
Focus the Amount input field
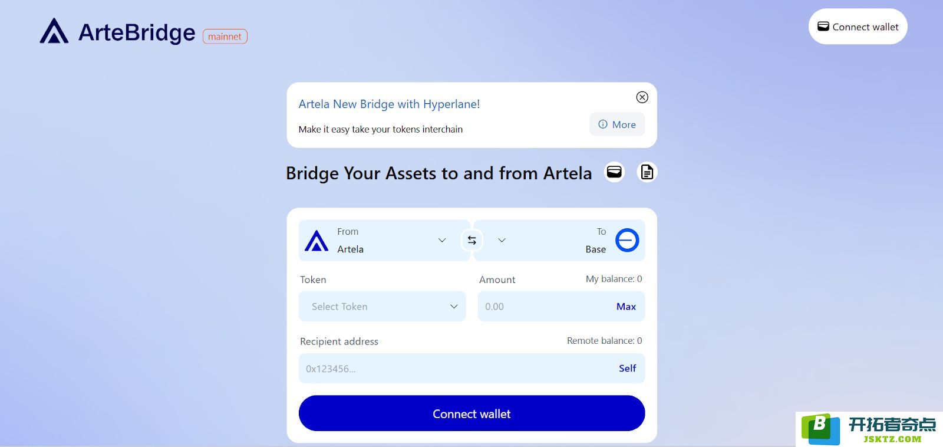[545, 307]
